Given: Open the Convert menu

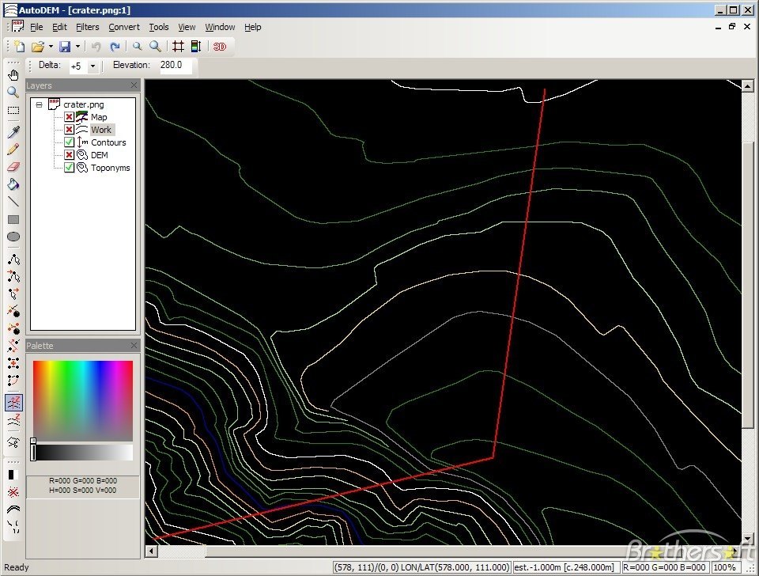Looking at the screenshot, I should tap(124, 27).
